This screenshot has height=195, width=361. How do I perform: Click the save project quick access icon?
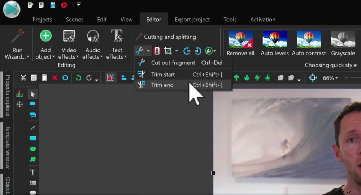[x=53, y=5]
